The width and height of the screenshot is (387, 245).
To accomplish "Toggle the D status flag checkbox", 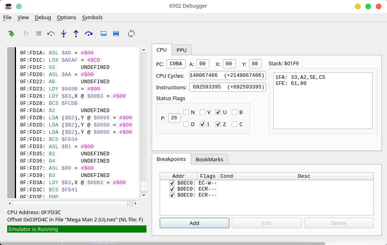I will point(186,124).
